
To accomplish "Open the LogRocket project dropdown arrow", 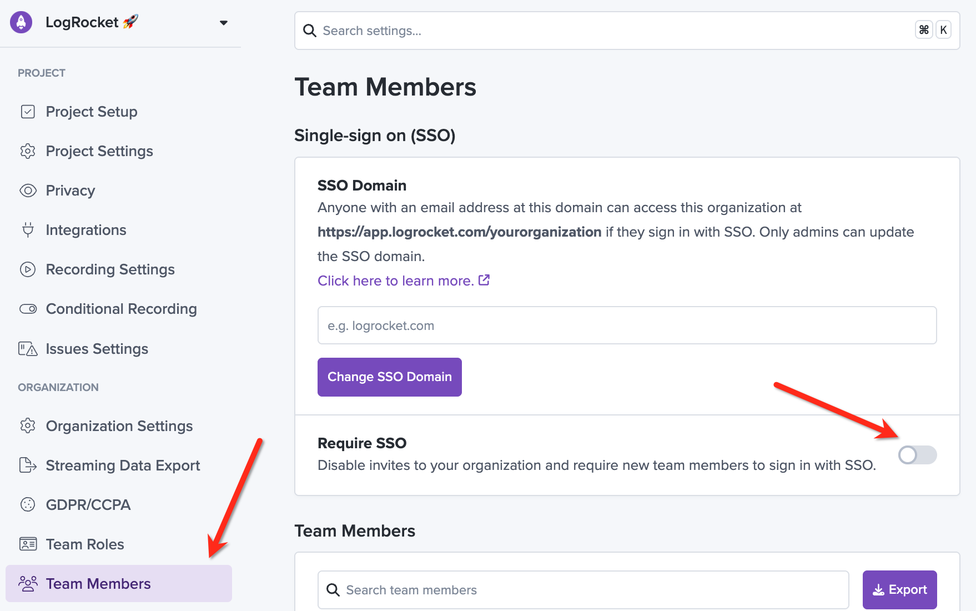I will click(224, 23).
